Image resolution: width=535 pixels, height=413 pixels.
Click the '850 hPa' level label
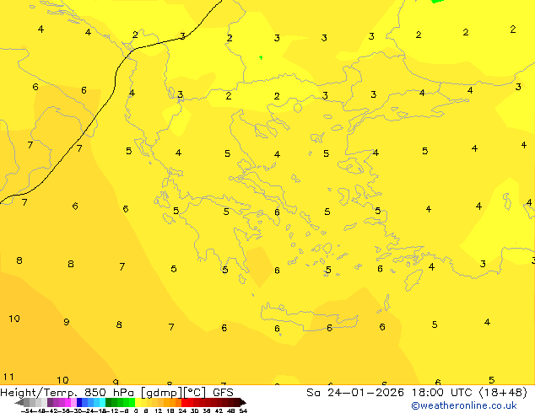(109, 393)
